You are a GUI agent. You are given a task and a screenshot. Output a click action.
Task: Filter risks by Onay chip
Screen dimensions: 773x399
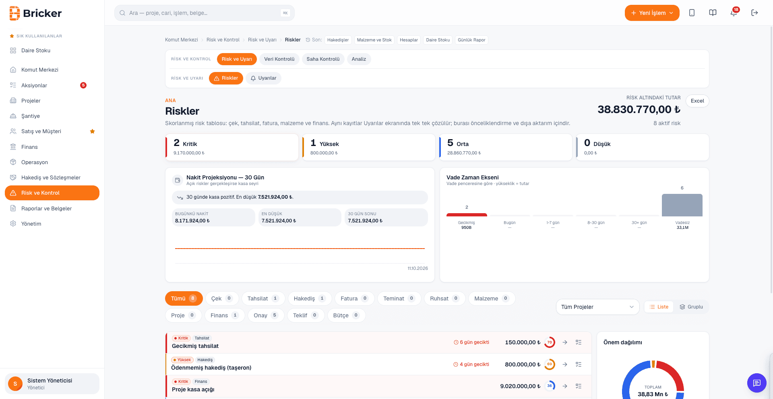[x=266, y=315]
